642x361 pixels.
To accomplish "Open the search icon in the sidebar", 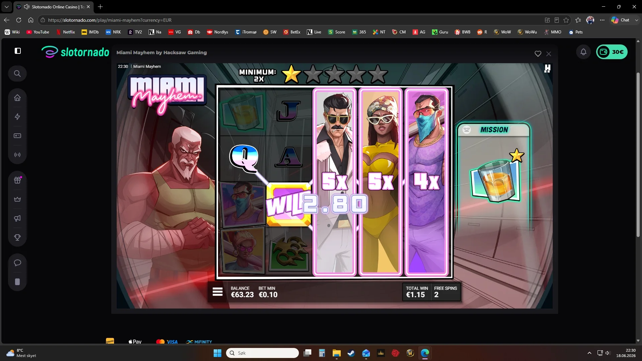I will pyautogui.click(x=17, y=74).
